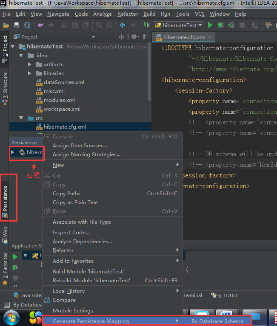
Task: Click the Find magnifier toolbar icon
Action: [99, 25]
